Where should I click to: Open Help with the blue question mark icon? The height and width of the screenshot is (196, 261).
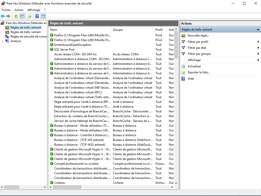(x=37, y=16)
